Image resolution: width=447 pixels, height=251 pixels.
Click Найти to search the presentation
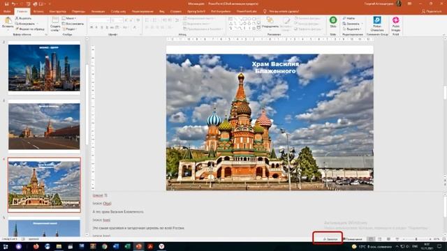pyautogui.click(x=349, y=18)
